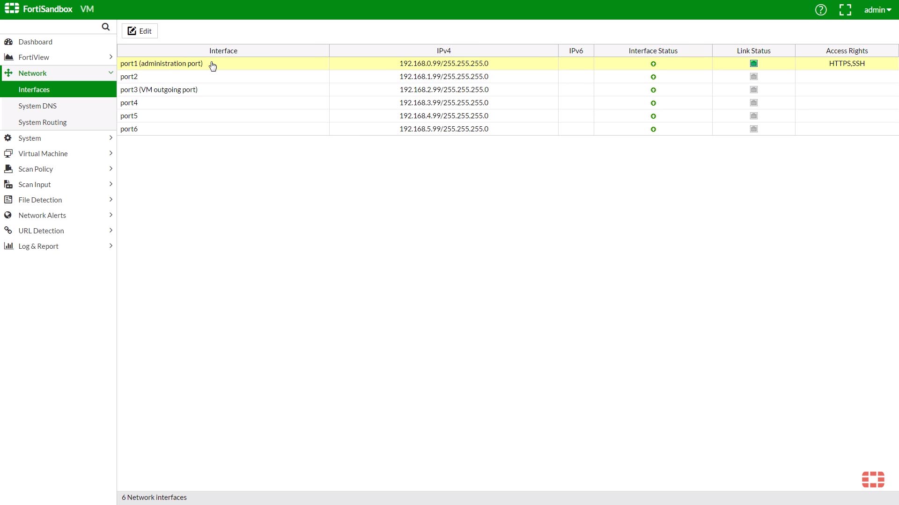Click the help question mark icon
The width and height of the screenshot is (899, 505).
(821, 10)
